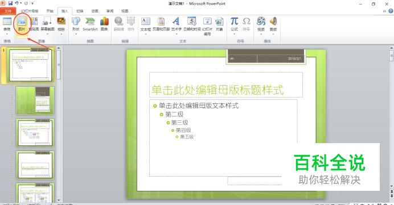394x205 pixels.
Task: Click the 公式 equation pi icon
Action: point(234,22)
